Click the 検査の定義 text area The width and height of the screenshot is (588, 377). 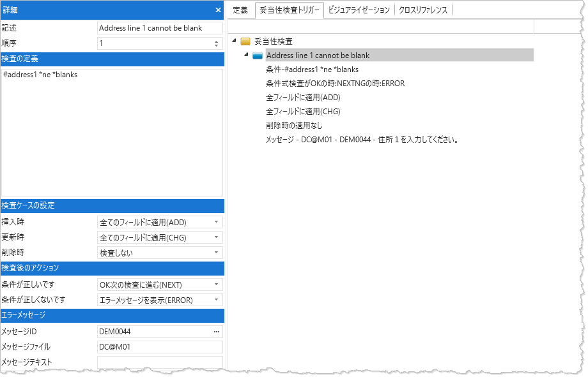[x=112, y=133]
